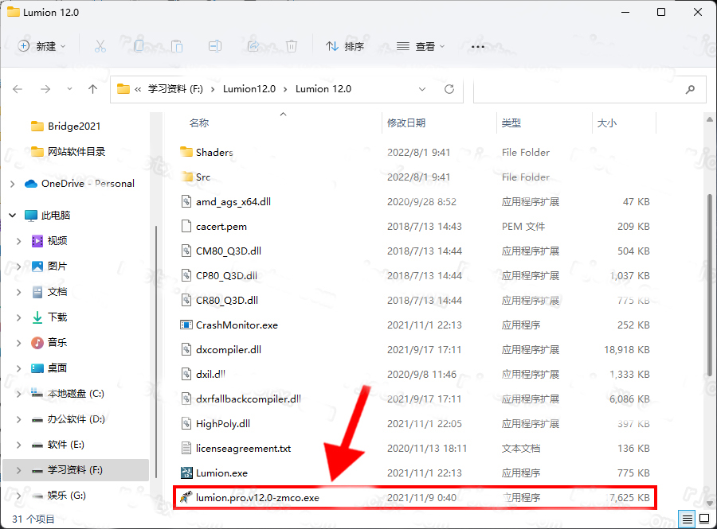Screen dimensions: 717x529
Task: Expand the 办公软件 (D:) node
Action: pos(19,419)
